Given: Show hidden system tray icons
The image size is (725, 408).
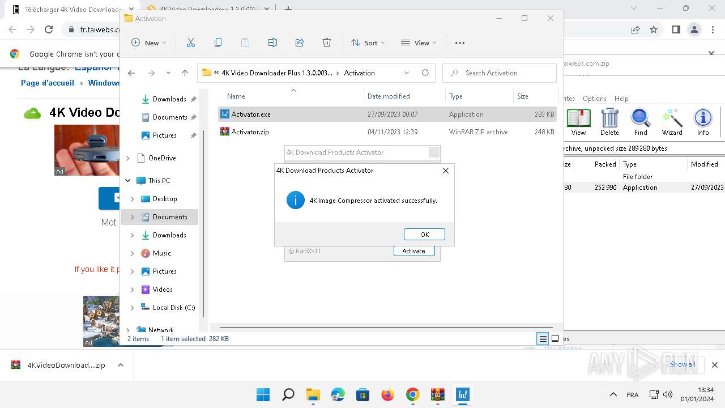Looking at the screenshot, I should pyautogui.click(x=613, y=394).
